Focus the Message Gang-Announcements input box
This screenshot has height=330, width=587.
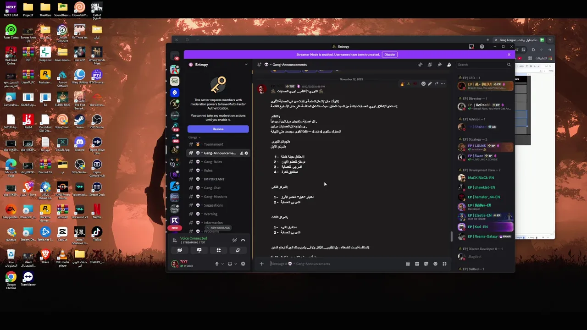335,264
